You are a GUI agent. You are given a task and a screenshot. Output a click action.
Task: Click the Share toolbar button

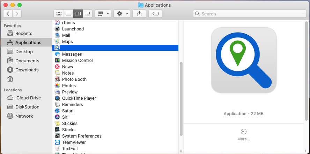[139, 14]
